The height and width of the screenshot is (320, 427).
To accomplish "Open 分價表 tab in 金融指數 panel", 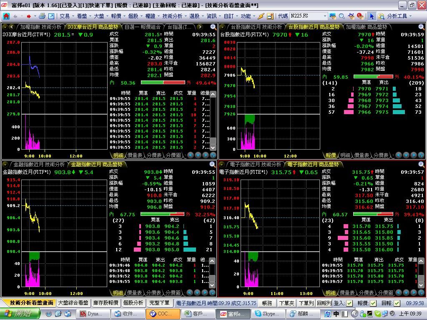I will [x=154, y=293].
